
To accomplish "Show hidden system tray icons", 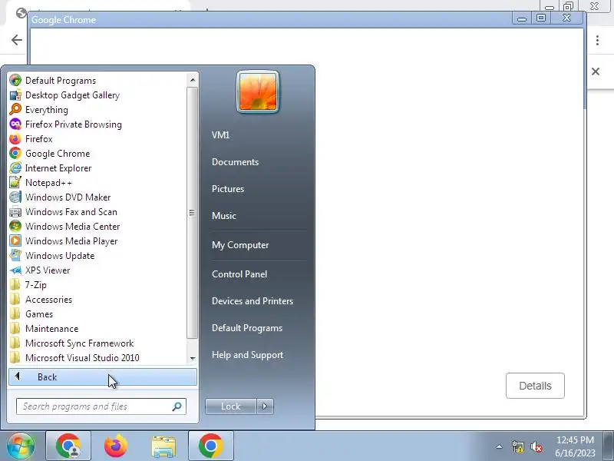I will tap(500, 446).
